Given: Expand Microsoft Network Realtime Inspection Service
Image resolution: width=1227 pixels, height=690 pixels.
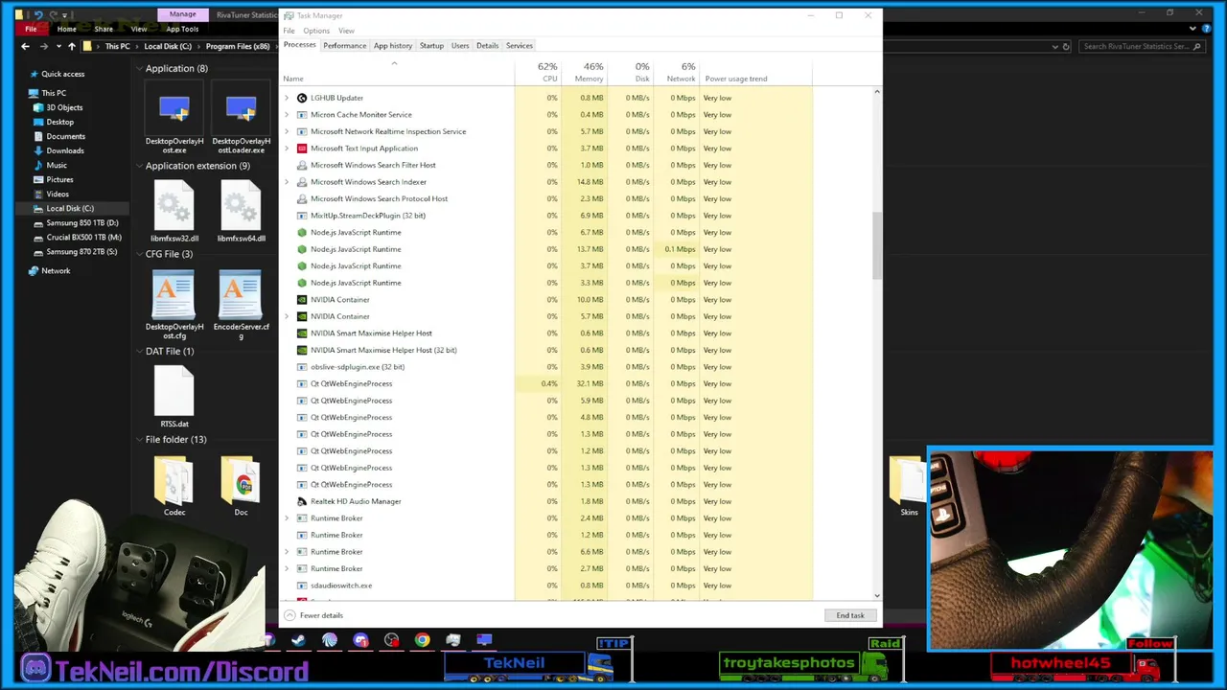Looking at the screenshot, I should click(x=287, y=131).
